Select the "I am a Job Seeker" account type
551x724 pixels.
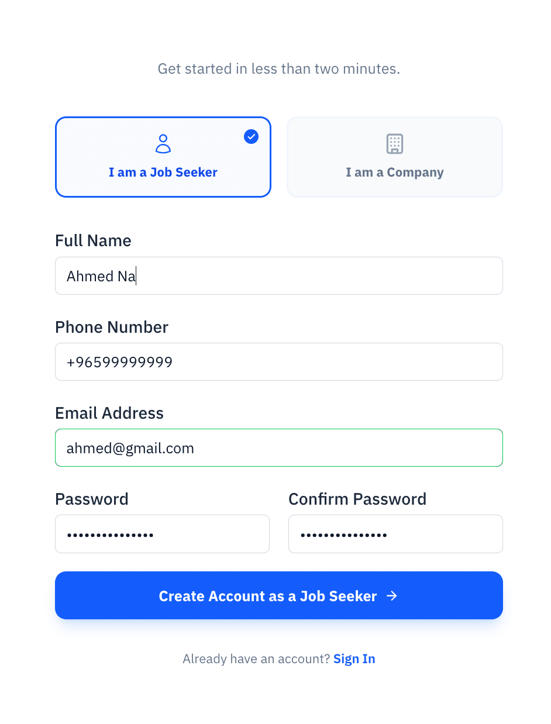tap(163, 157)
